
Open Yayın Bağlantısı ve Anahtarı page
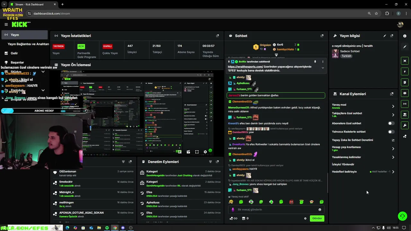point(28,44)
